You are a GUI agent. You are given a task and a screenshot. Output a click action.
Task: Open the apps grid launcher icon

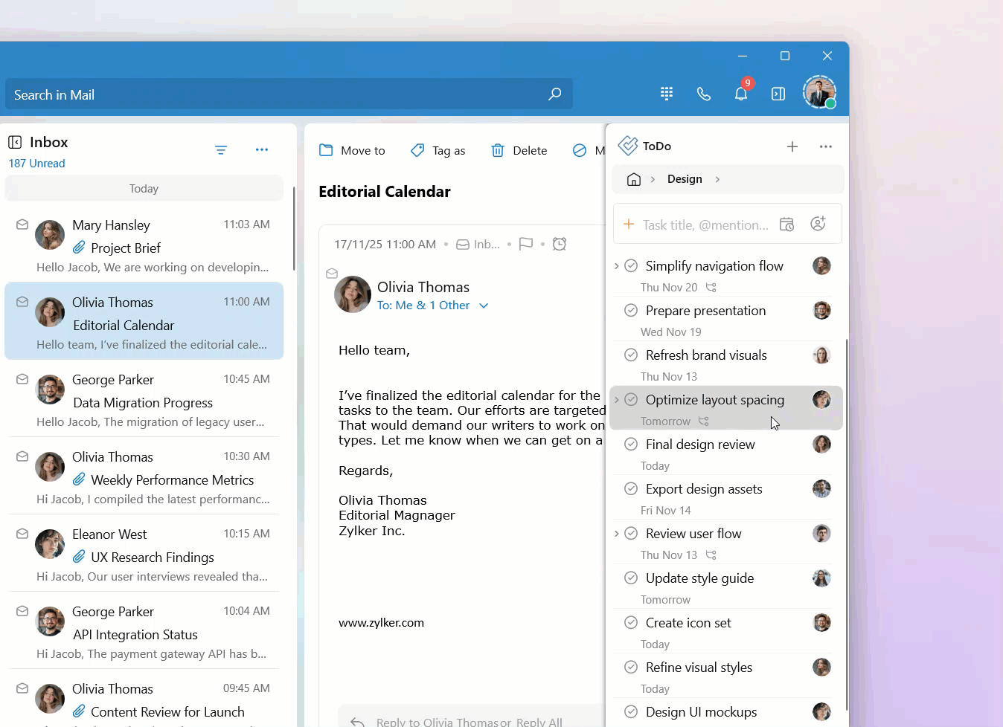pos(667,94)
